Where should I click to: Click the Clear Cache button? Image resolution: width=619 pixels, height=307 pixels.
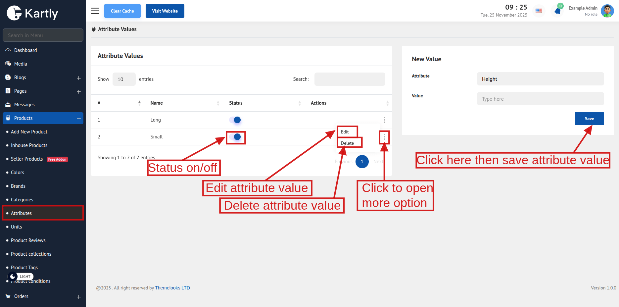point(122,11)
